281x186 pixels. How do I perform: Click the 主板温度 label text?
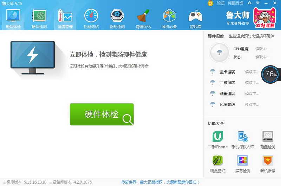(227, 83)
